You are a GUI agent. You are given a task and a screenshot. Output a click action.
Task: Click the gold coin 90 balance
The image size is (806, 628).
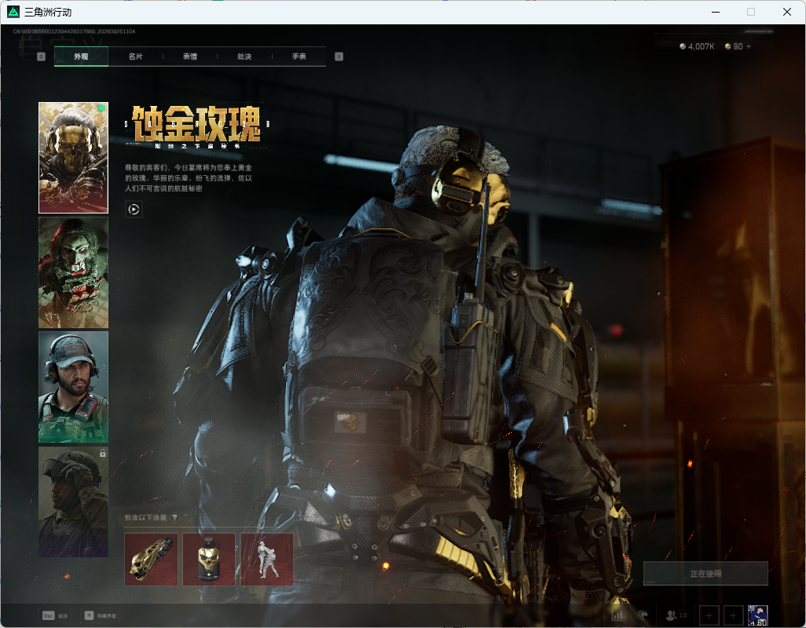tap(734, 46)
